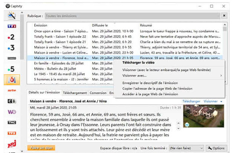Select 'Once upon a time - Saison 7' row

(125, 31)
